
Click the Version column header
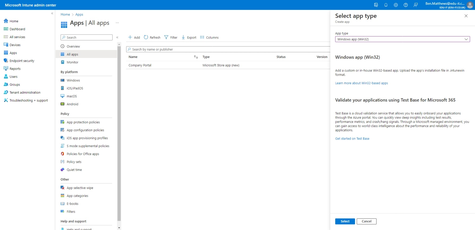coord(322,57)
